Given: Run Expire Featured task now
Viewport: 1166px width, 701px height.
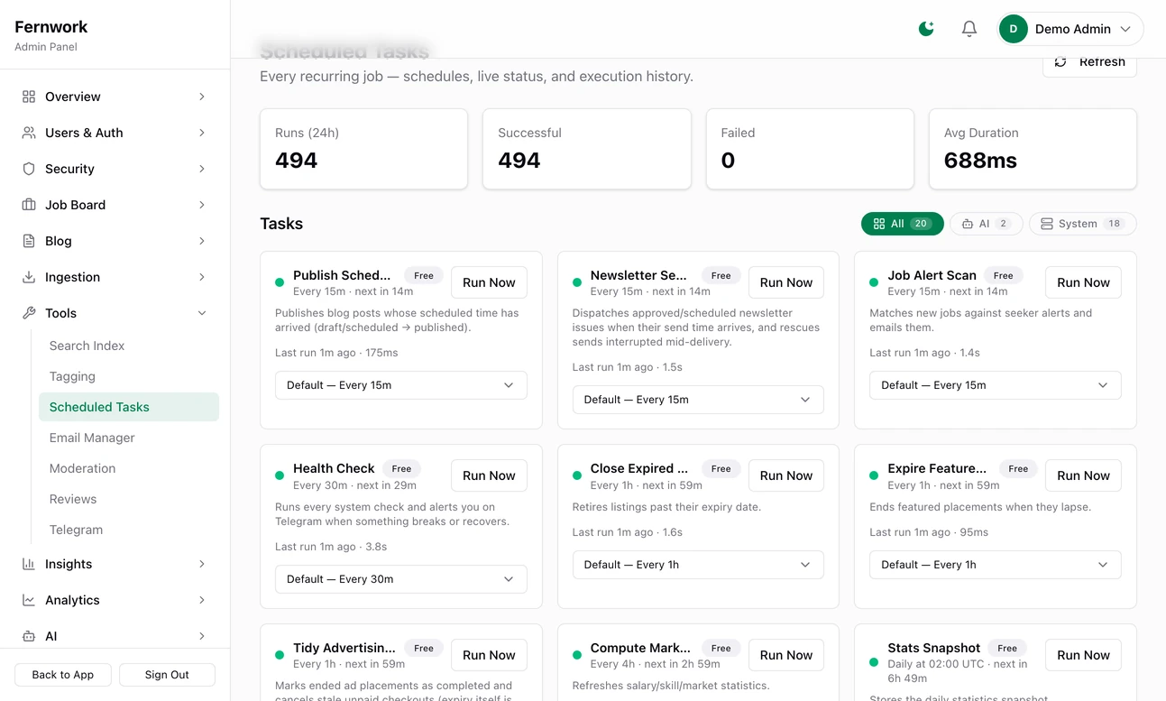Looking at the screenshot, I should click(1083, 475).
